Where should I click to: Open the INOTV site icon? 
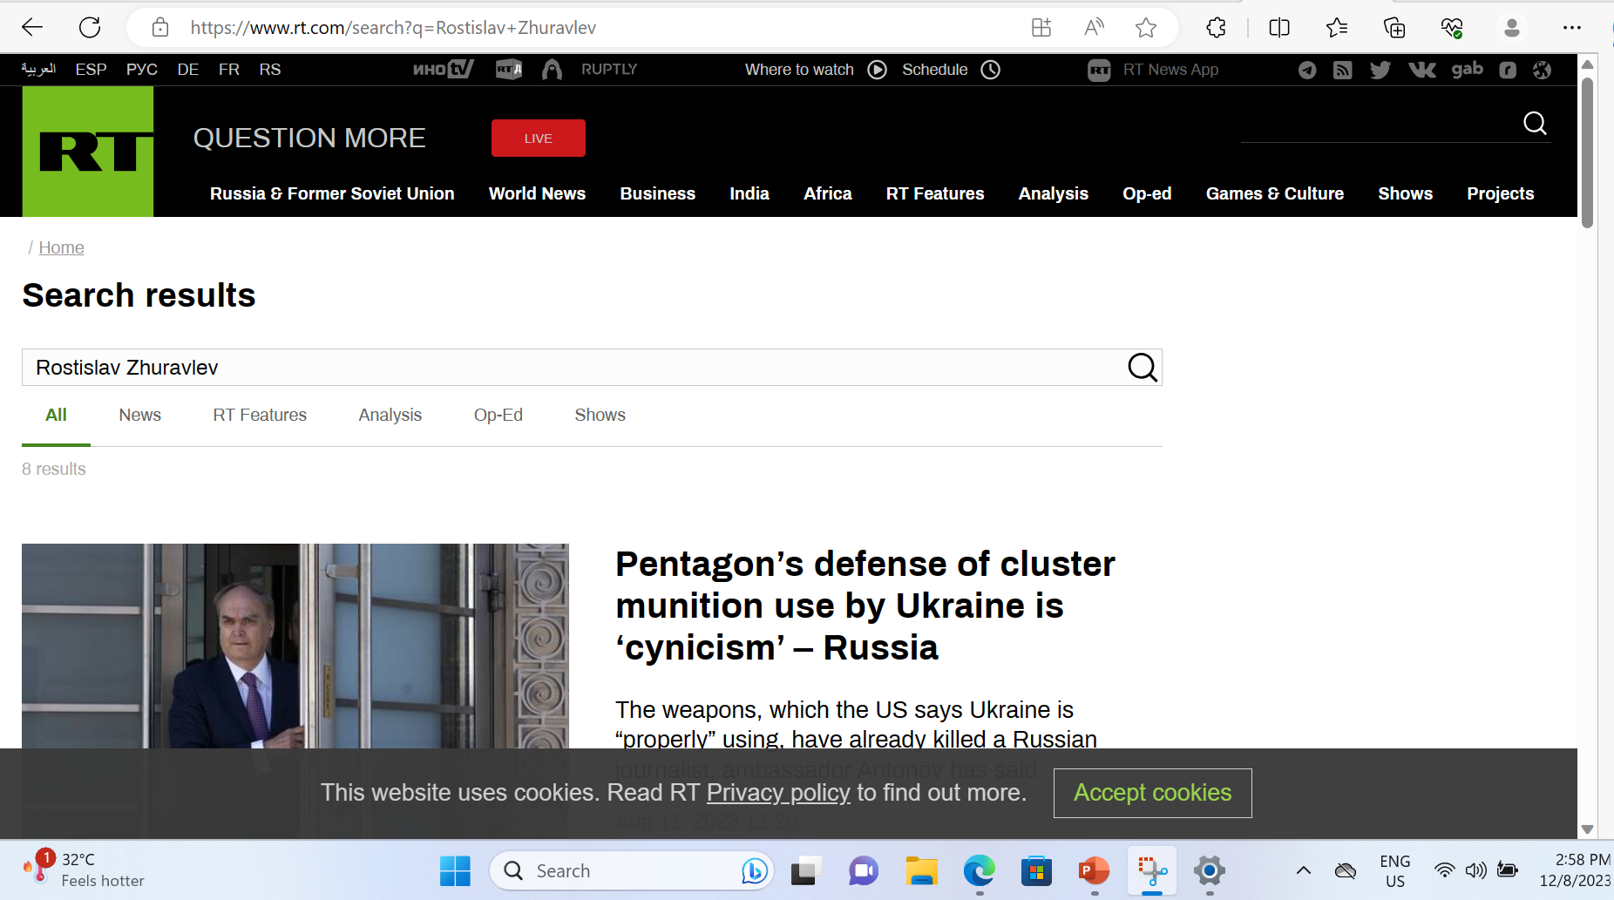click(x=444, y=70)
